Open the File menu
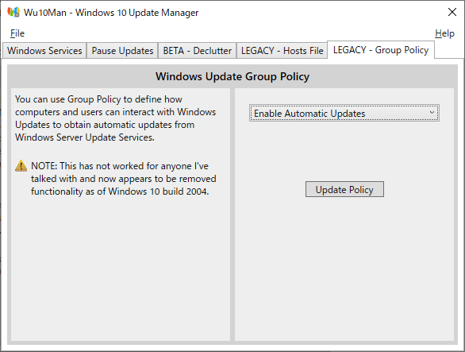The width and height of the screenshot is (465, 352). [17, 33]
